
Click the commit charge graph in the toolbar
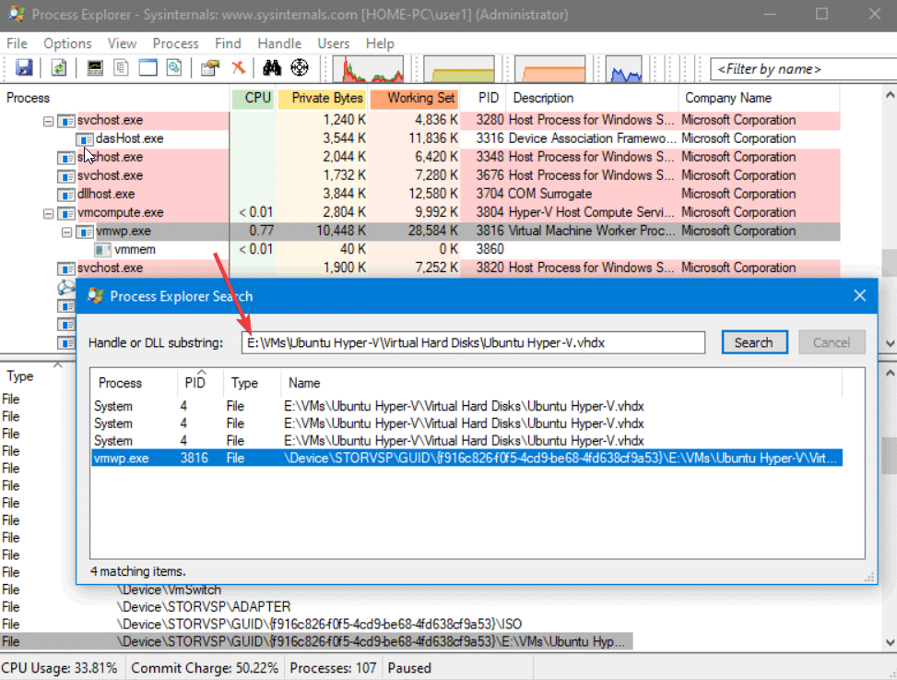(459, 67)
